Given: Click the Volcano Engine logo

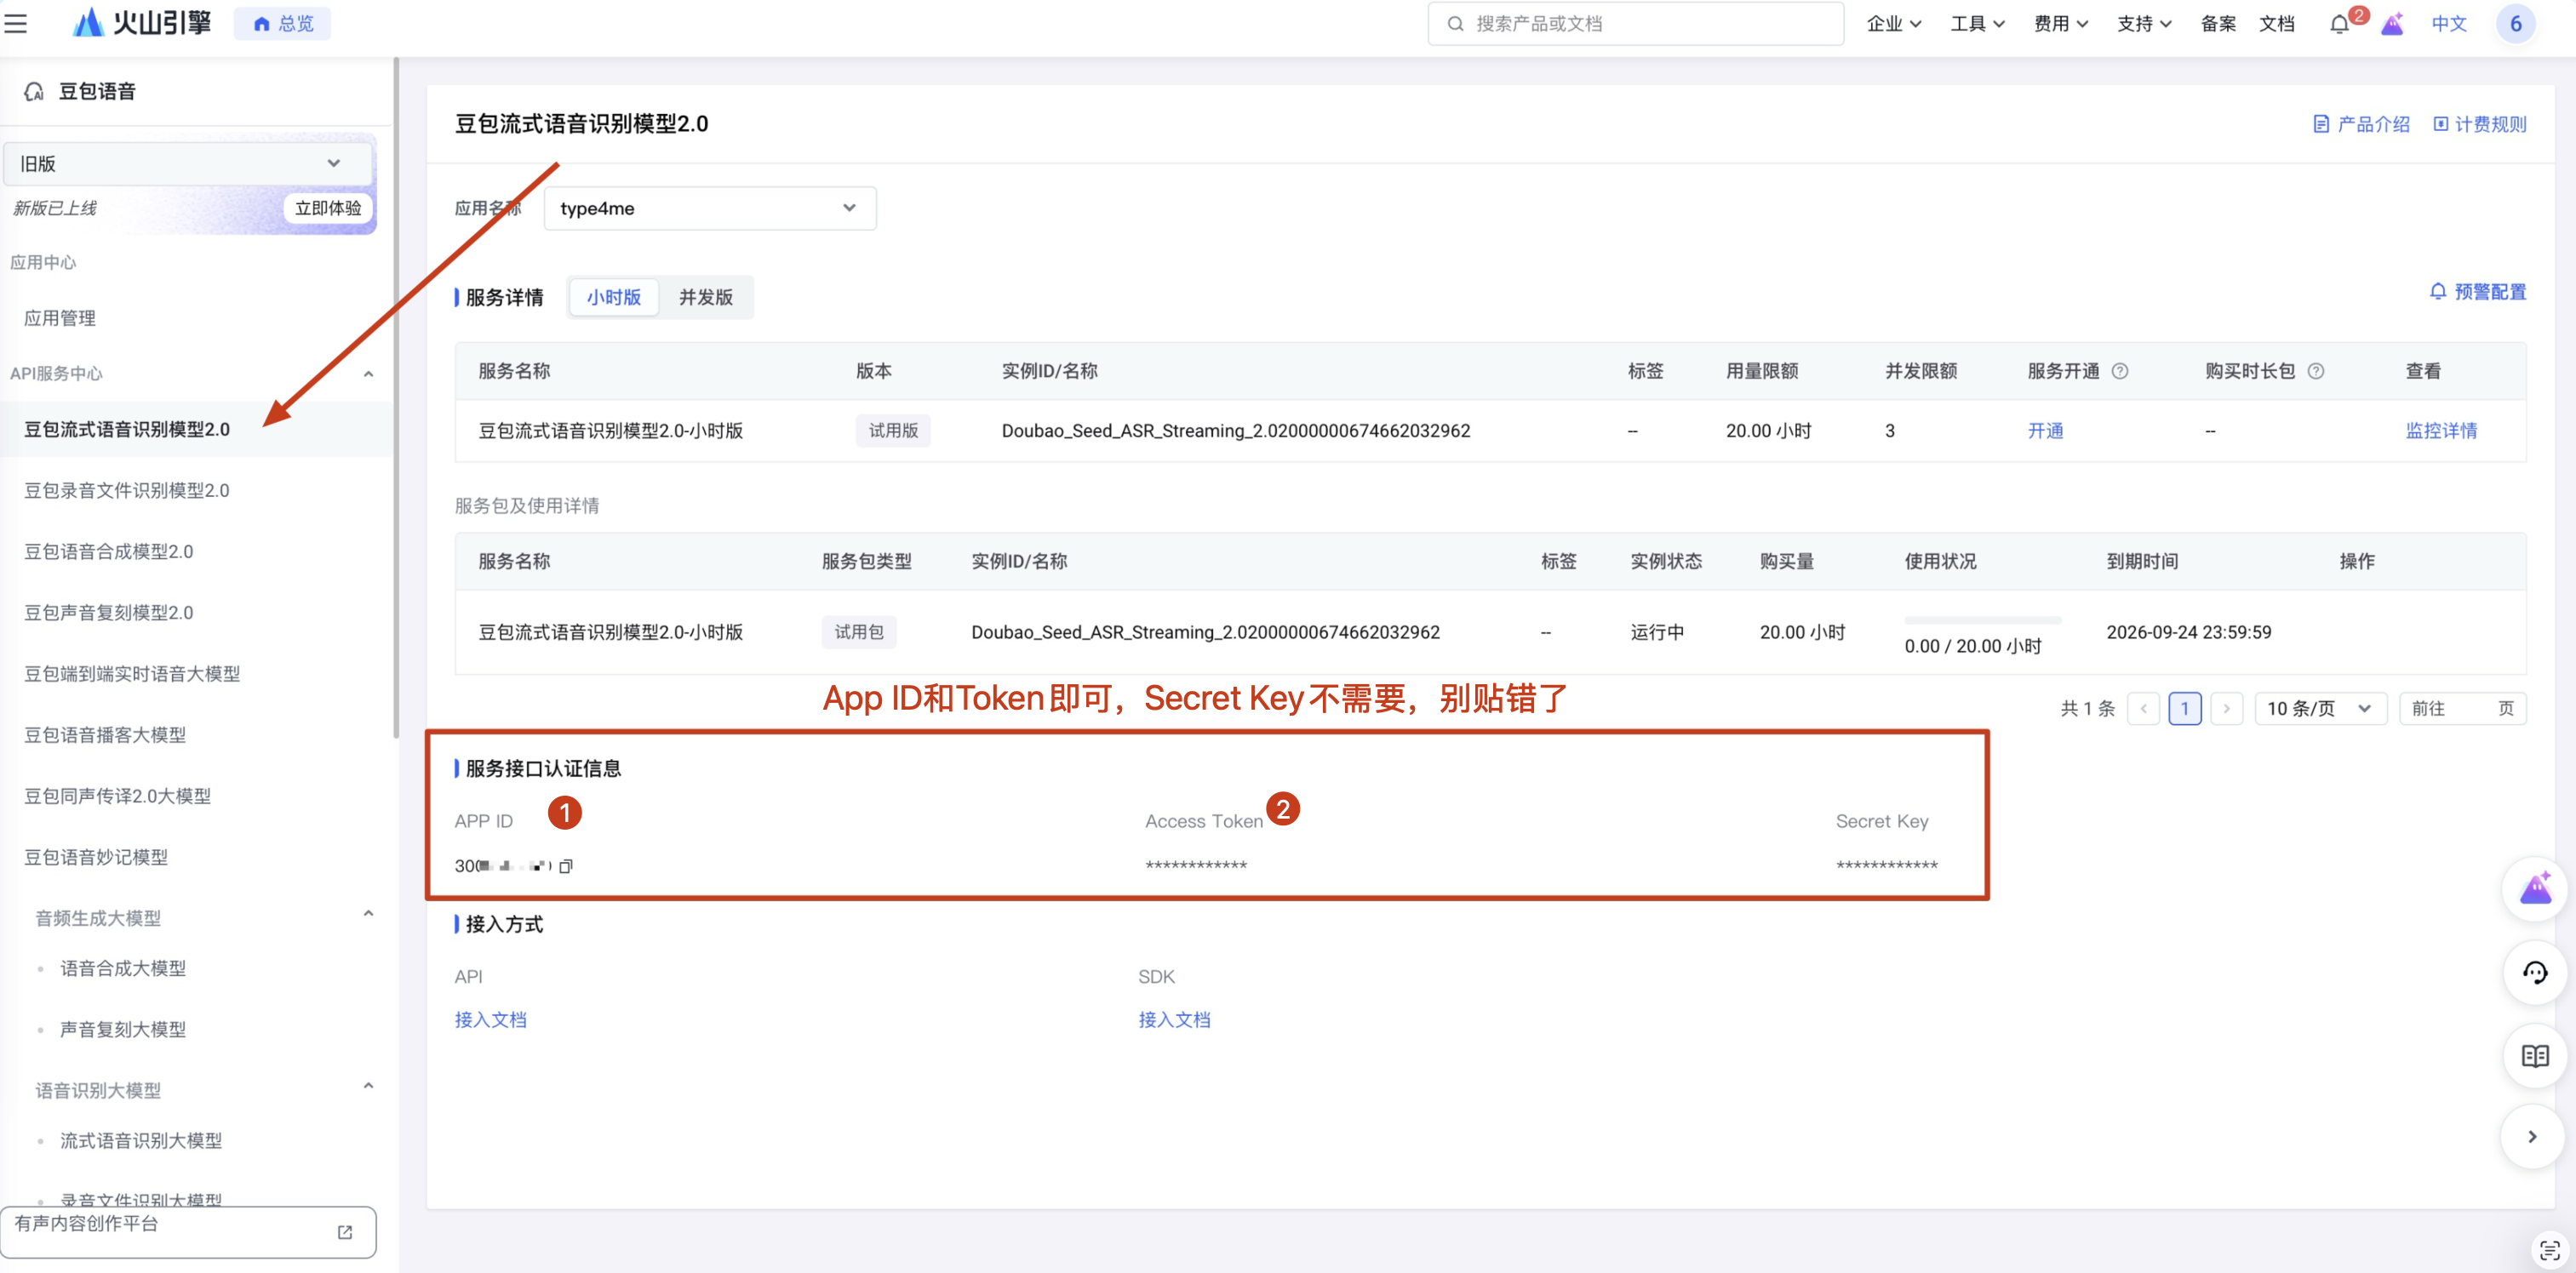Looking at the screenshot, I should pos(142,22).
